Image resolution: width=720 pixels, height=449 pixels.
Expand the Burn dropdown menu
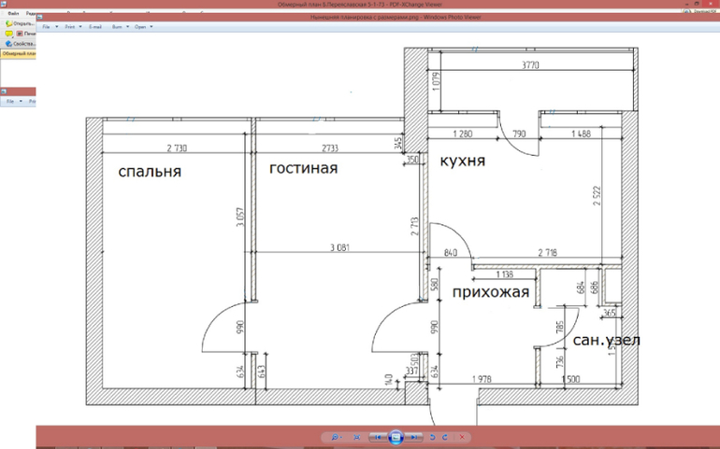pyautogui.click(x=120, y=26)
